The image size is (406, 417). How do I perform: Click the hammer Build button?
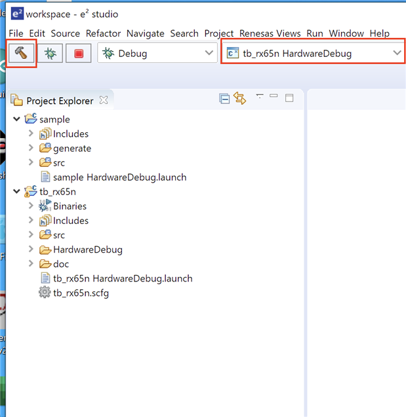coord(21,53)
